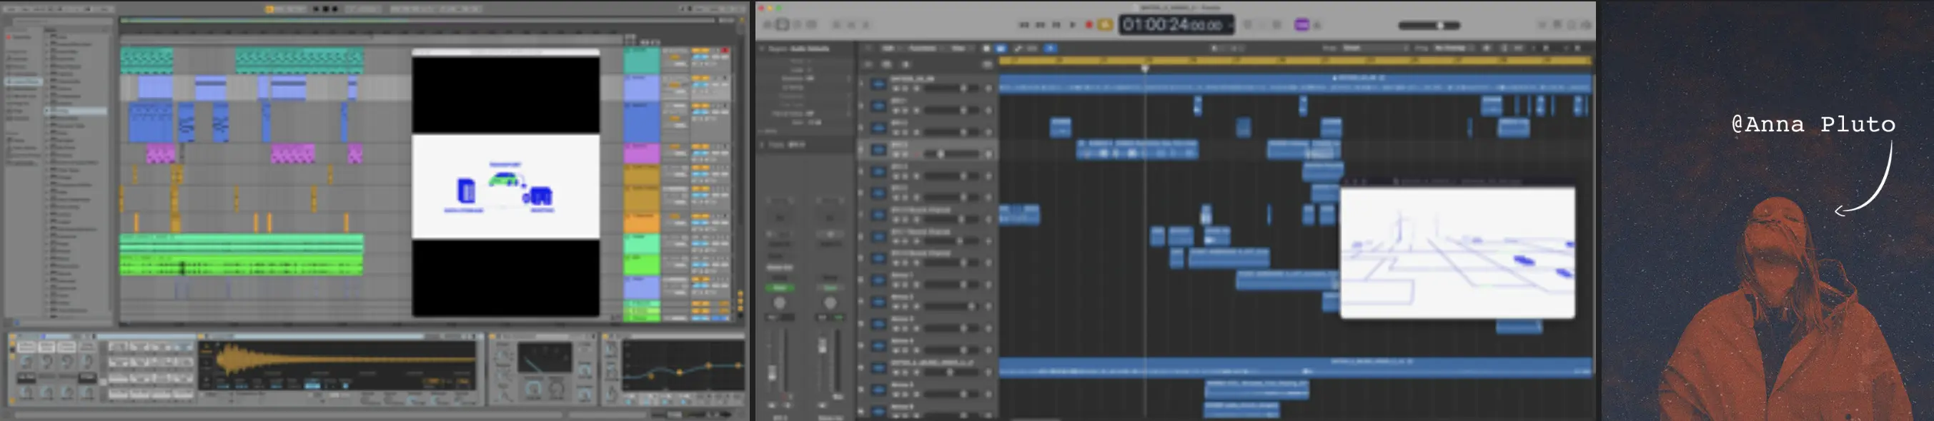The height and width of the screenshot is (421, 1934).
Task: Click the Logic playhead marker on ruler
Action: click(1145, 69)
